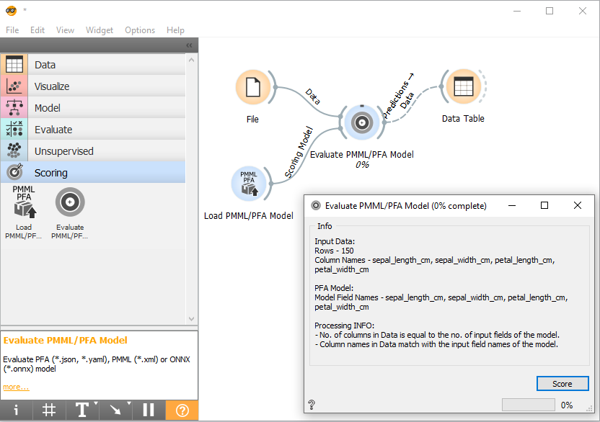This screenshot has width=600, height=422.
Task: Click the 0% label under Evaluate node
Action: (362, 165)
